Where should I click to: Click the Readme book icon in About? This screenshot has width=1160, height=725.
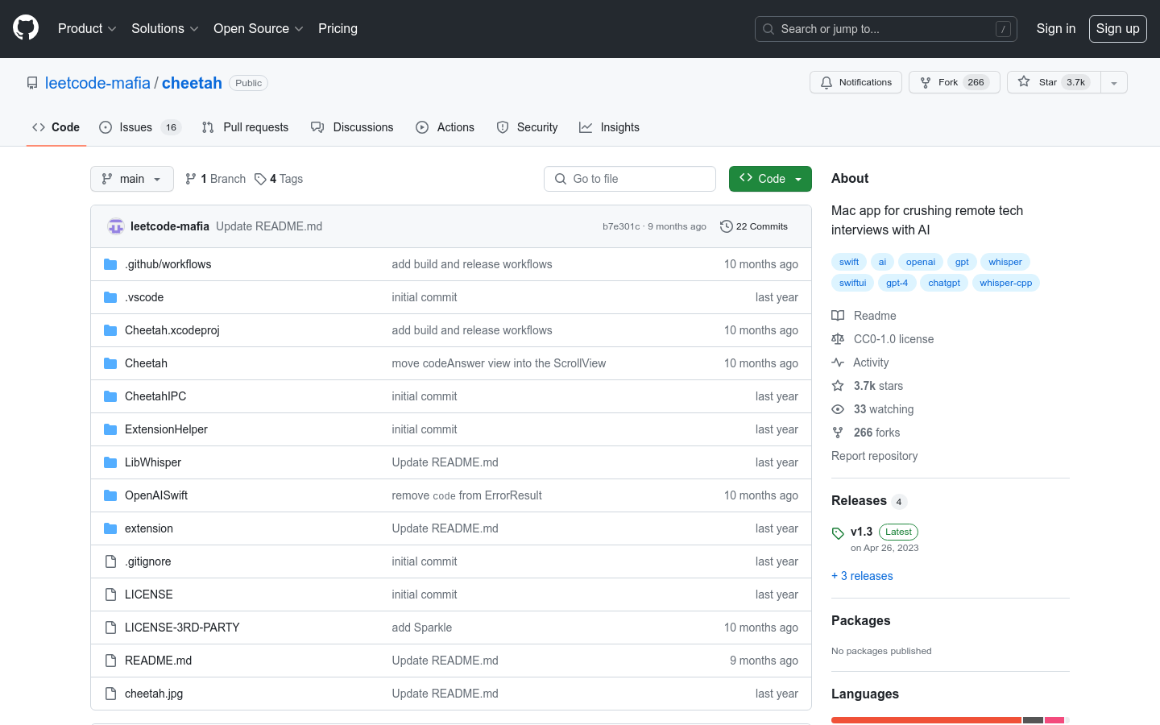pos(838,316)
